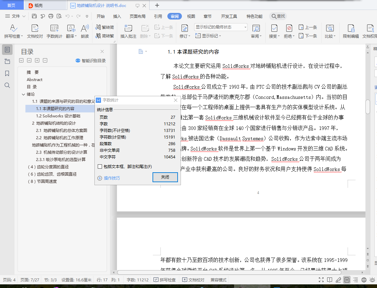Click the 限制编辑 restrict editing tool
This screenshot has height=288, width=377.
click(x=351, y=31)
